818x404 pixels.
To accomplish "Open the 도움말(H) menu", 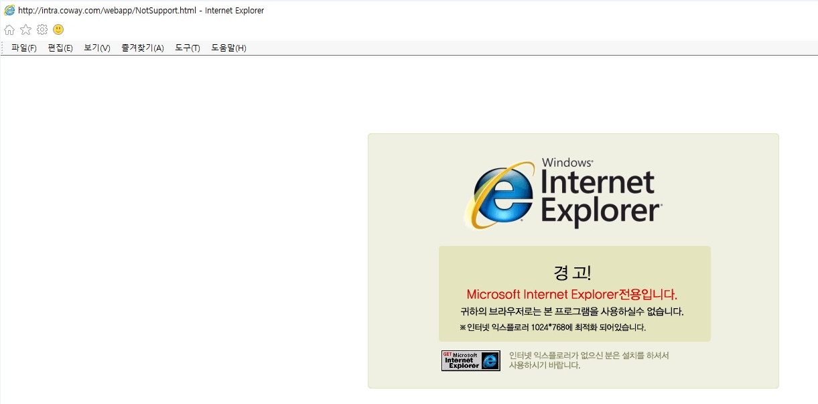I will pyautogui.click(x=228, y=48).
